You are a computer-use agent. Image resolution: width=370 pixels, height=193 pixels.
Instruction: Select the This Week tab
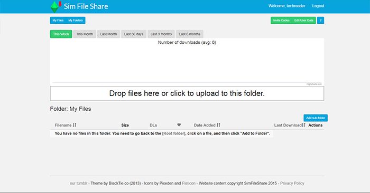tap(61, 34)
